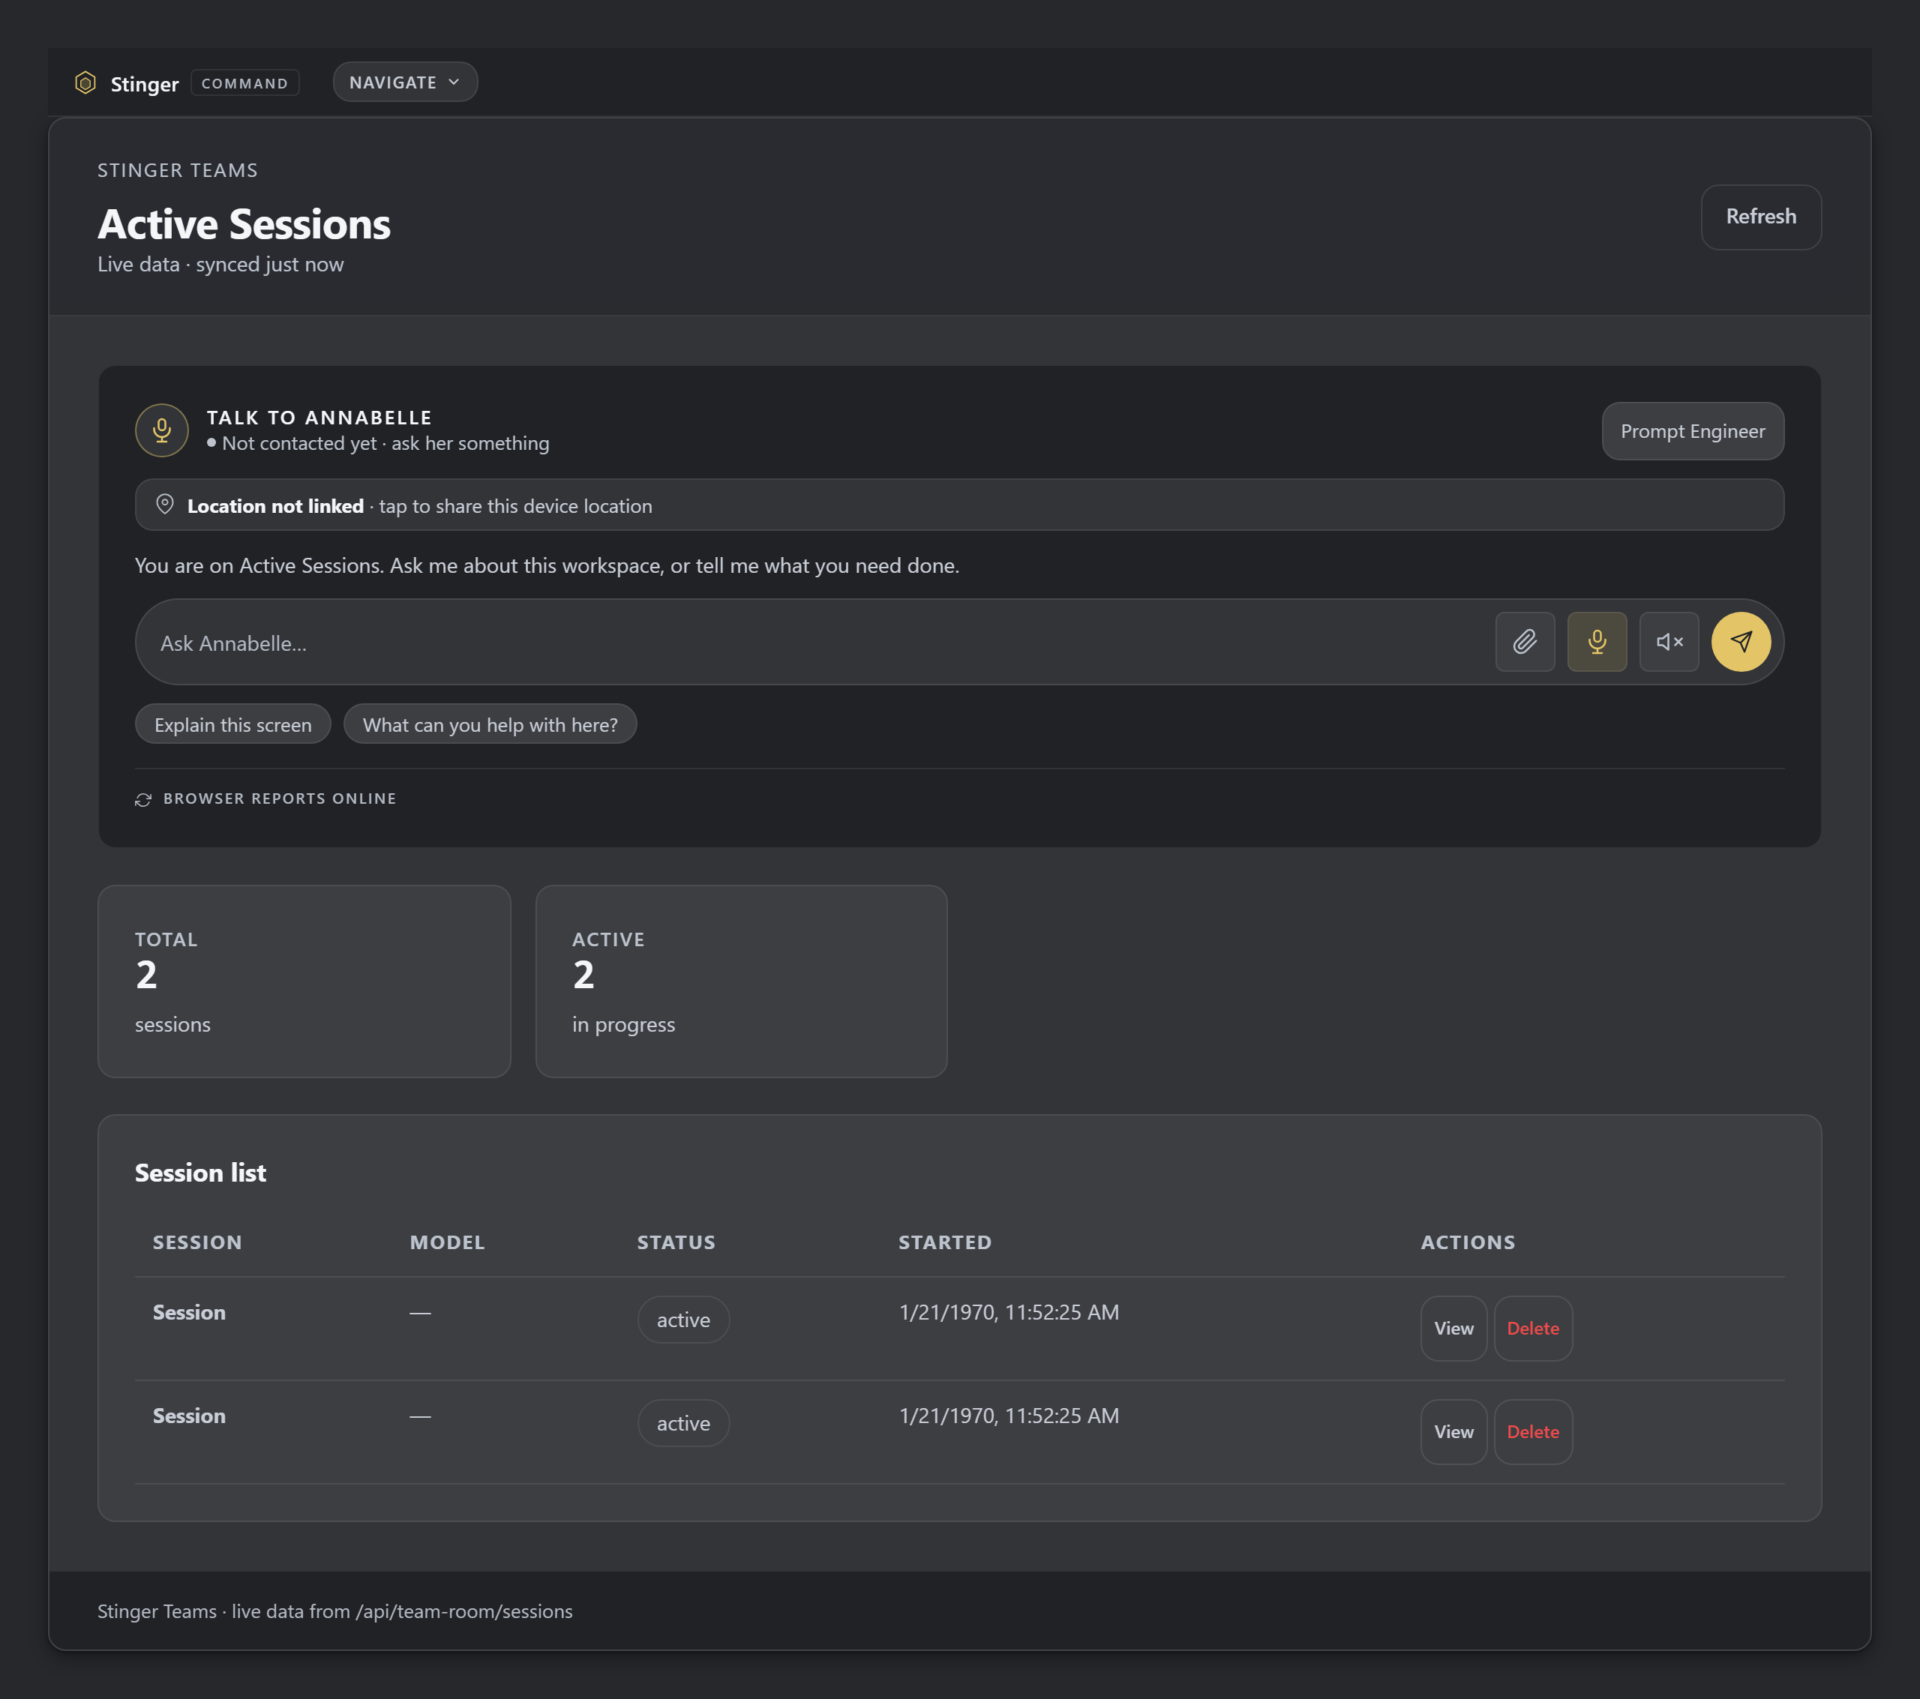
Task: Click the footer text mentioning /api/team-room/sessions
Action: [x=335, y=1612]
